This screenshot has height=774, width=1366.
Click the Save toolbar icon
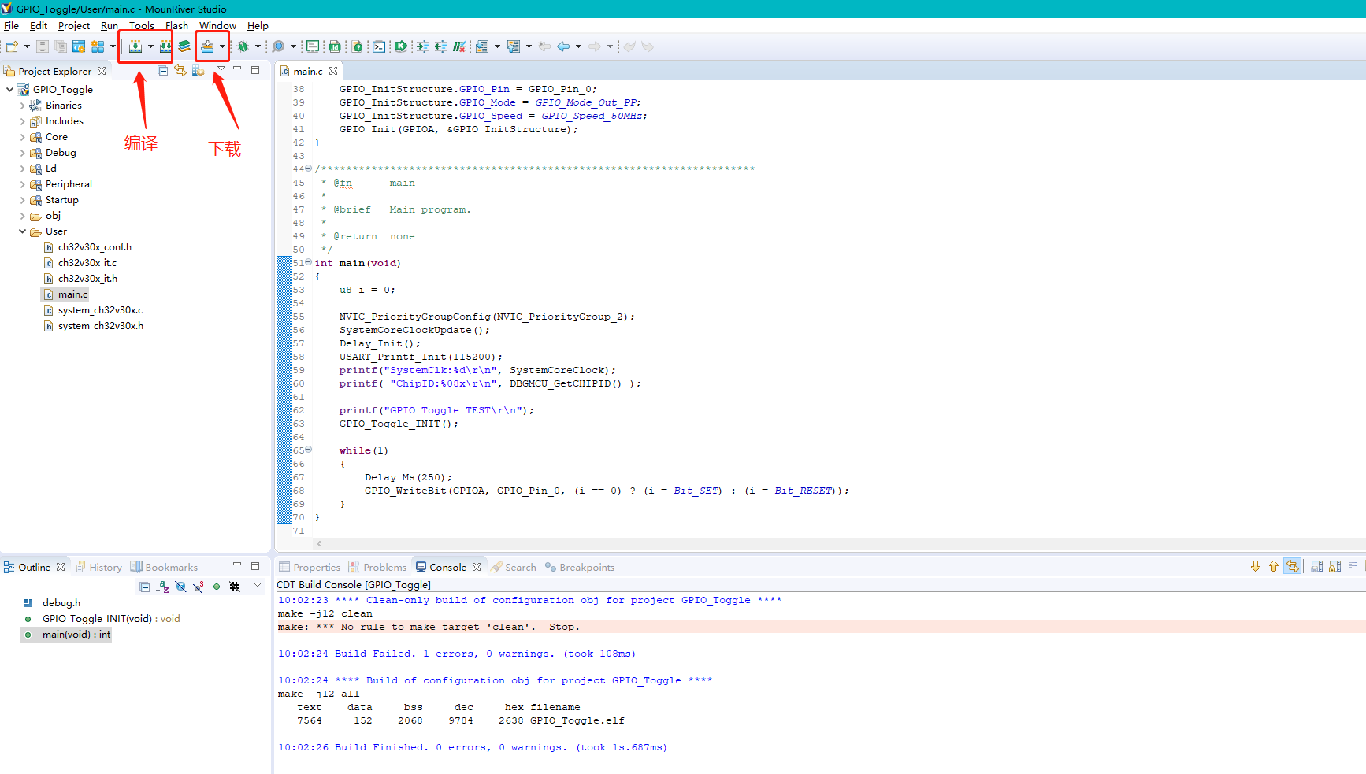click(43, 46)
